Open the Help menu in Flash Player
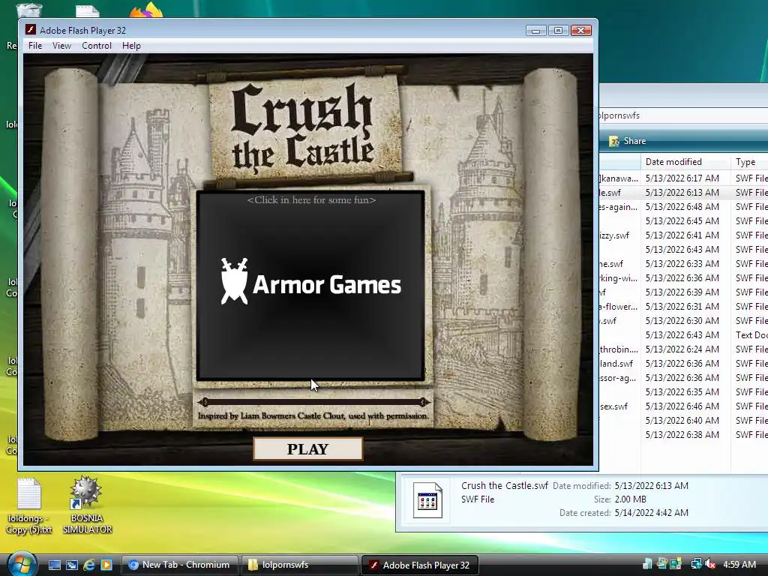768x576 pixels. pyautogui.click(x=131, y=46)
